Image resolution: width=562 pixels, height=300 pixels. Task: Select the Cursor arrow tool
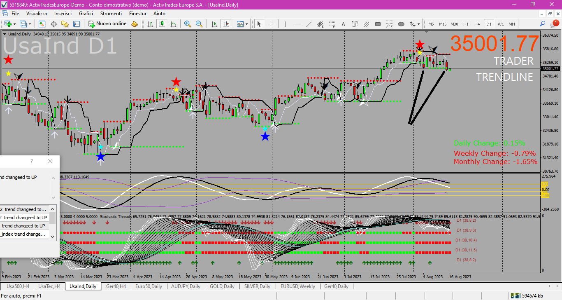(259, 24)
